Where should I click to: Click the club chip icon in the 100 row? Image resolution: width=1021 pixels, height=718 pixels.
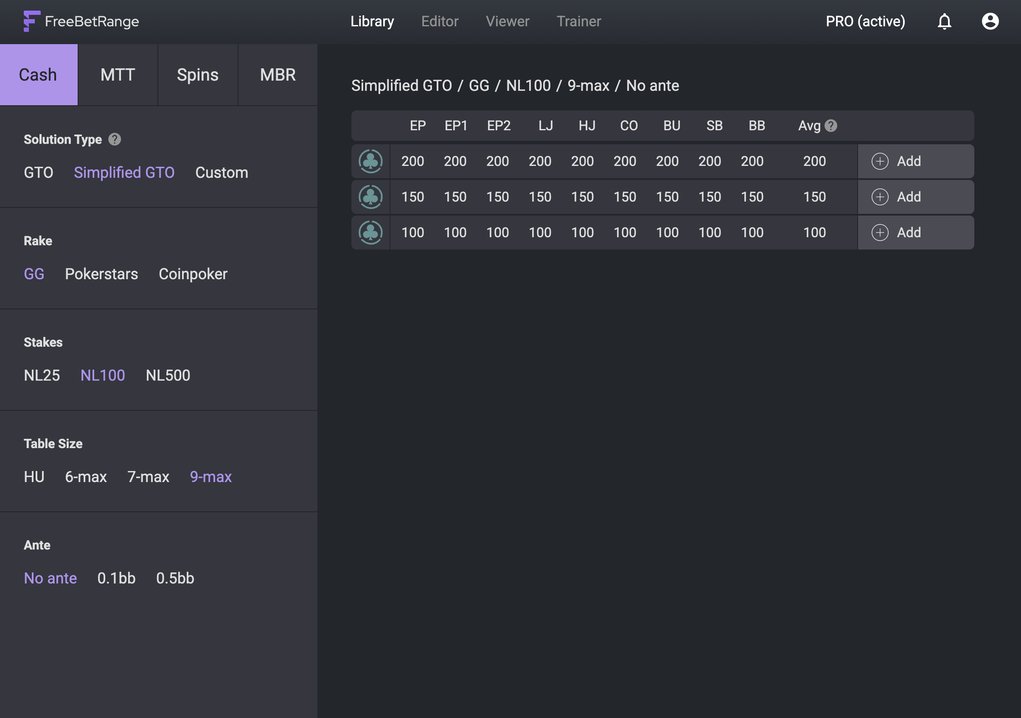(x=370, y=232)
